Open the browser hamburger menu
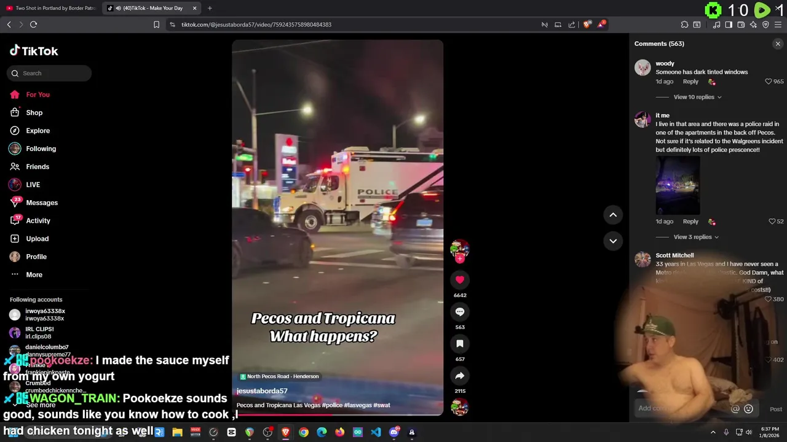Viewport: 787px width, 442px height. click(x=778, y=25)
